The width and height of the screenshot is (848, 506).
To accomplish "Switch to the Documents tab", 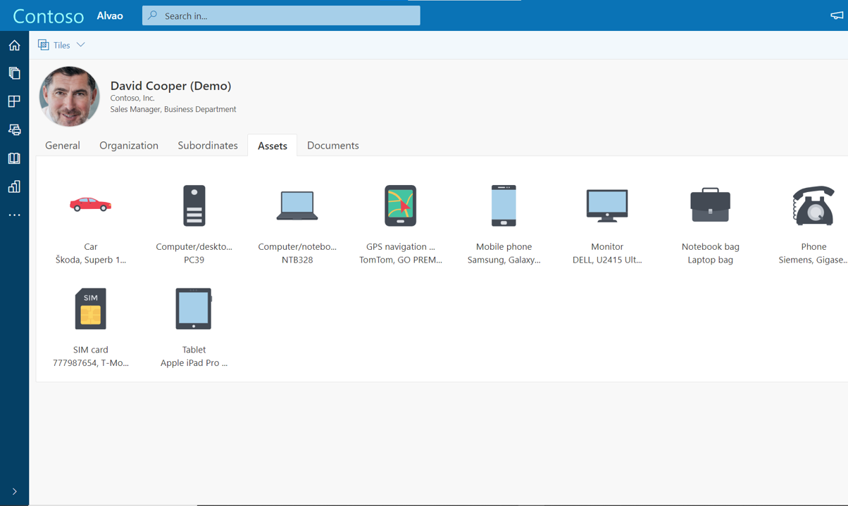I will tap(333, 146).
